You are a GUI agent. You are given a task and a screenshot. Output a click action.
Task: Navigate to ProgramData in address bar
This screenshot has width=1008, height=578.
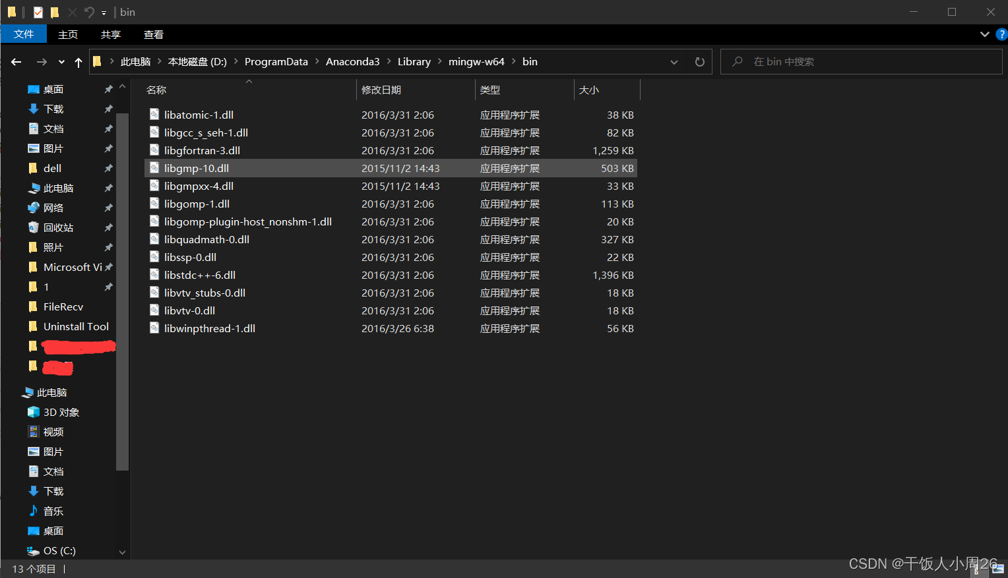[x=276, y=61]
